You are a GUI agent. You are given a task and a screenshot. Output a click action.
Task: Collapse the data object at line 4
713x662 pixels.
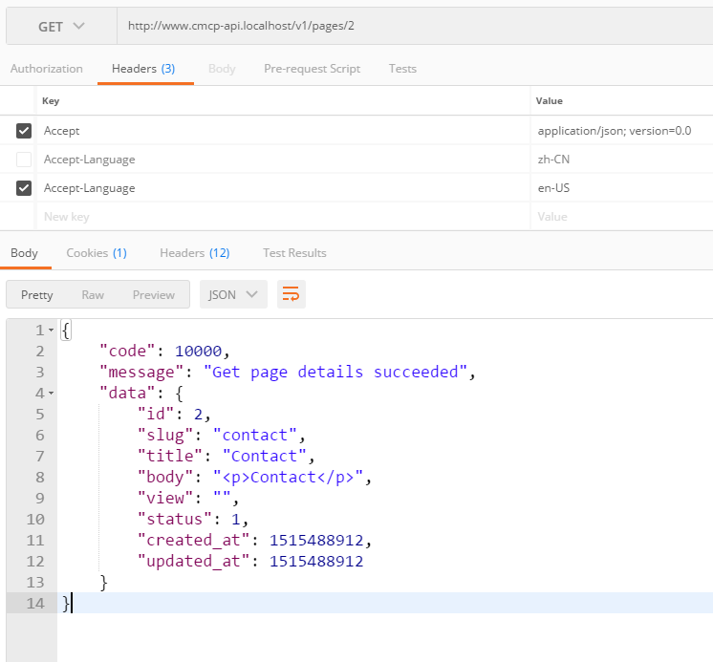tap(51, 394)
